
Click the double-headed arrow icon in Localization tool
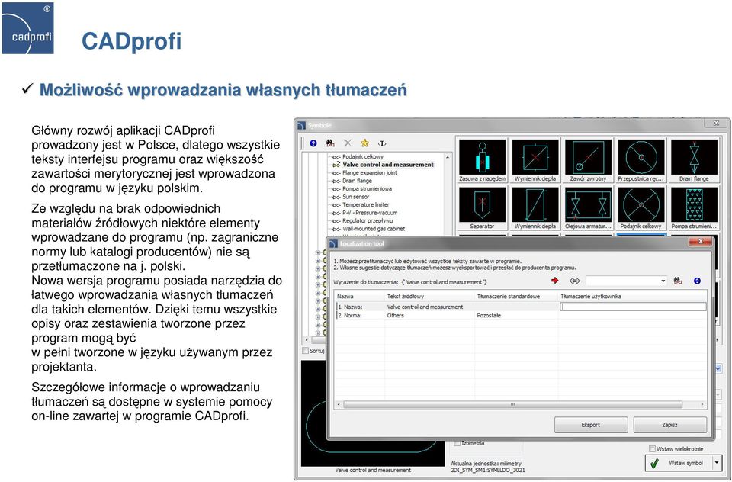[x=575, y=281]
